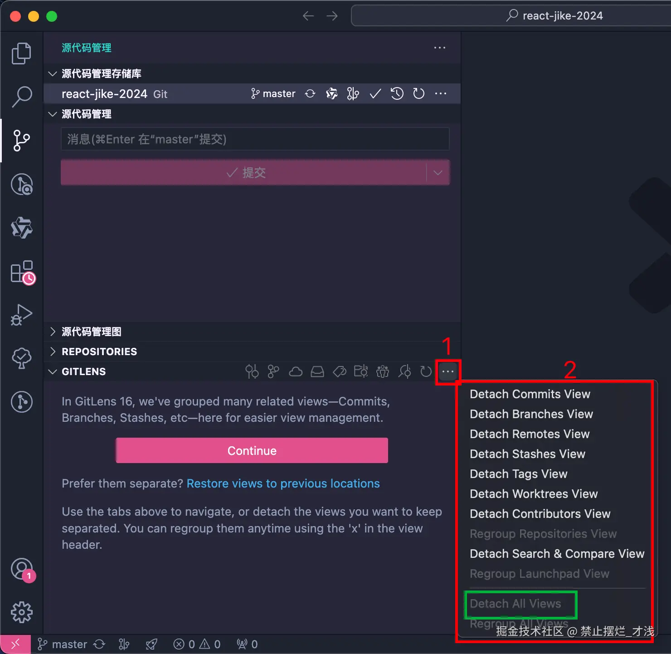Show Stashes icon in GitLens header
Image resolution: width=671 pixels, height=654 pixels.
point(317,372)
